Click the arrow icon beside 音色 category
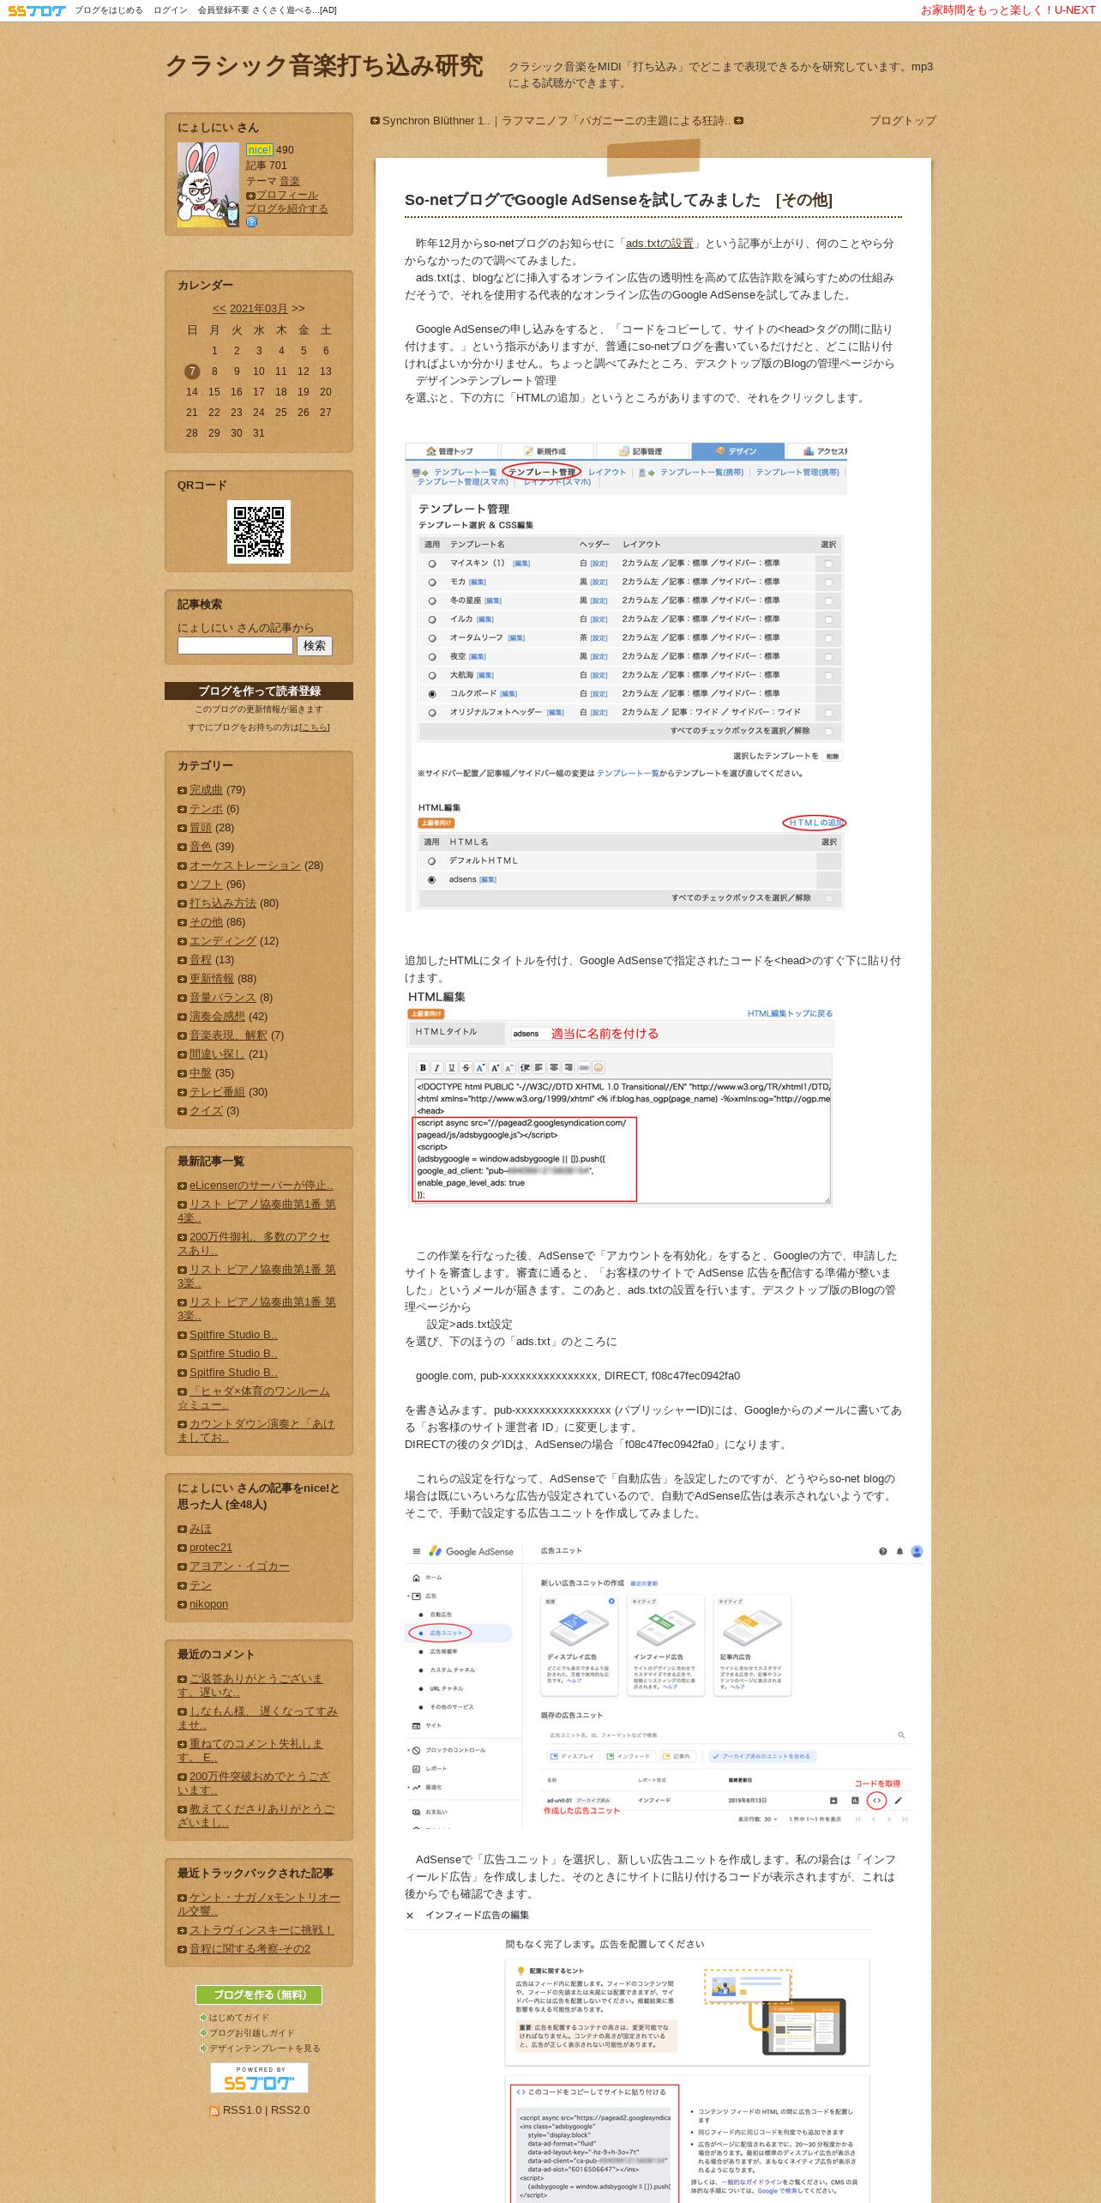This screenshot has height=2203, width=1101. (x=182, y=847)
